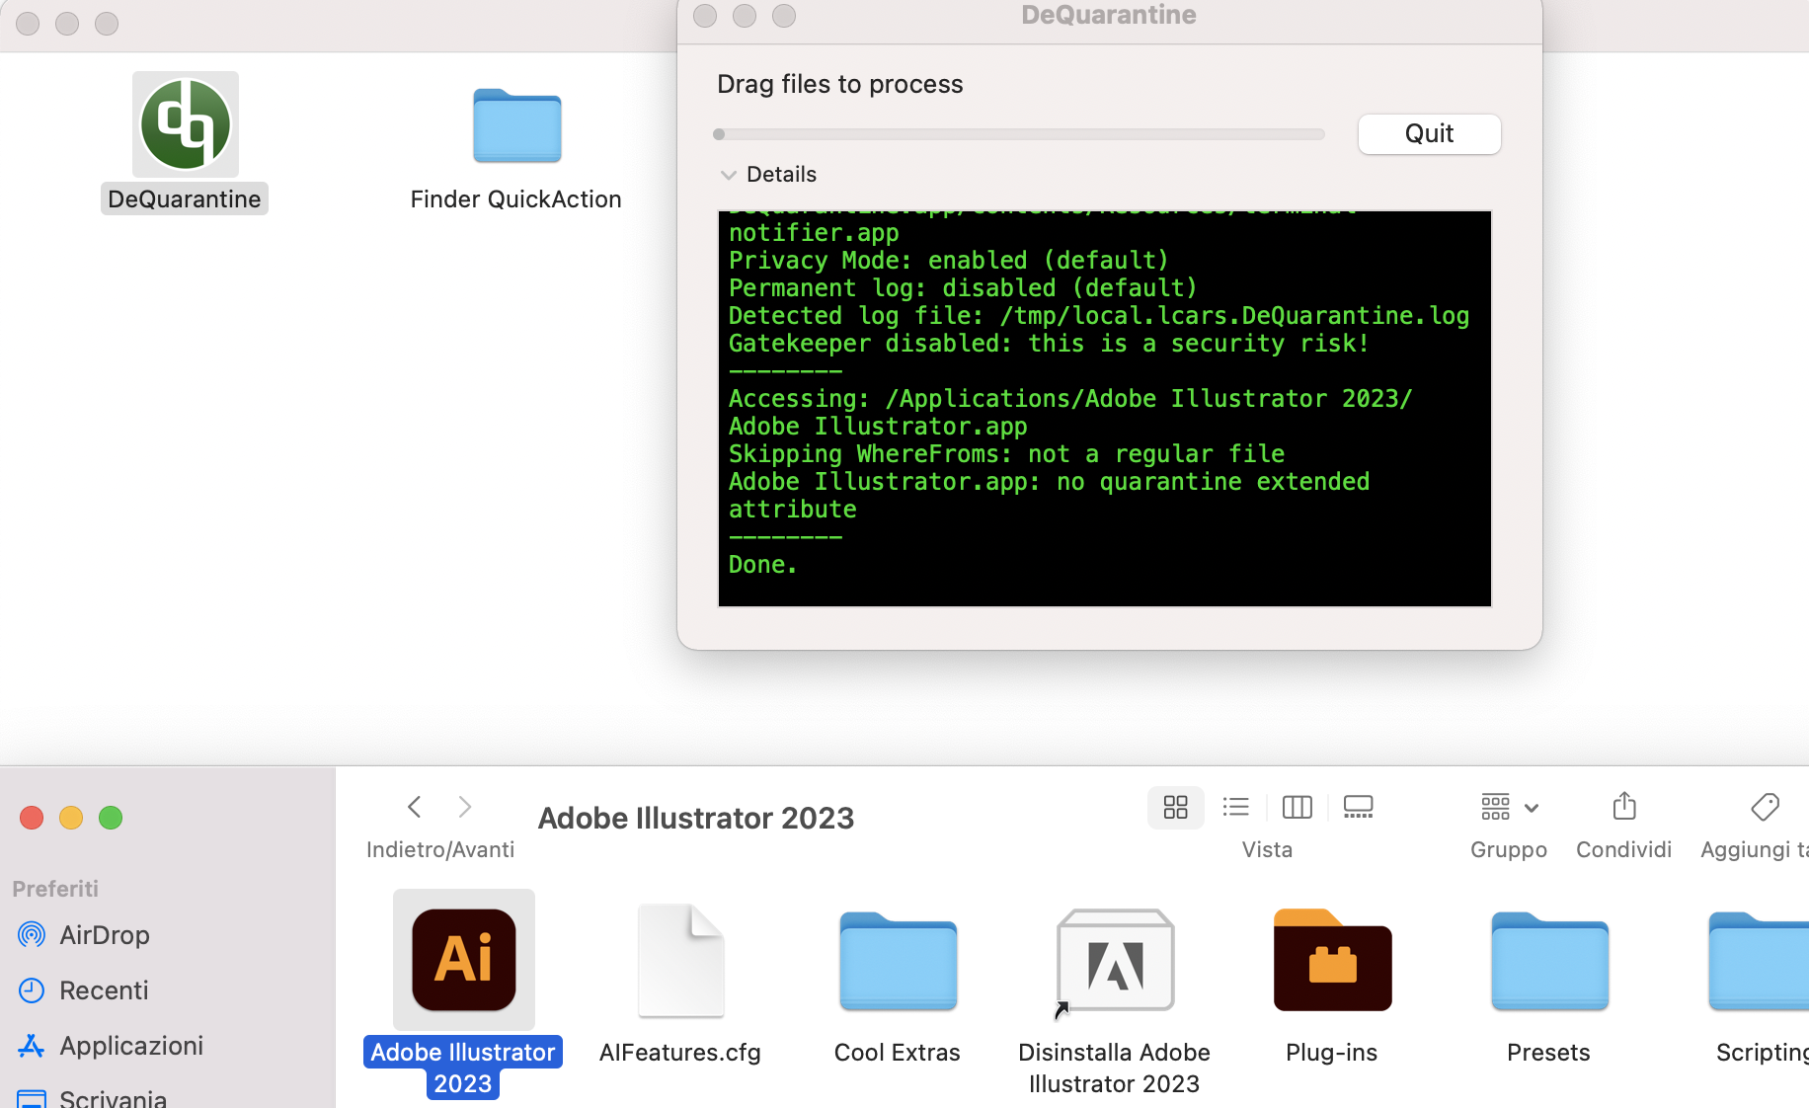The width and height of the screenshot is (1809, 1108).
Task: Collapse the Details disclosure chevron
Action: [x=729, y=175]
